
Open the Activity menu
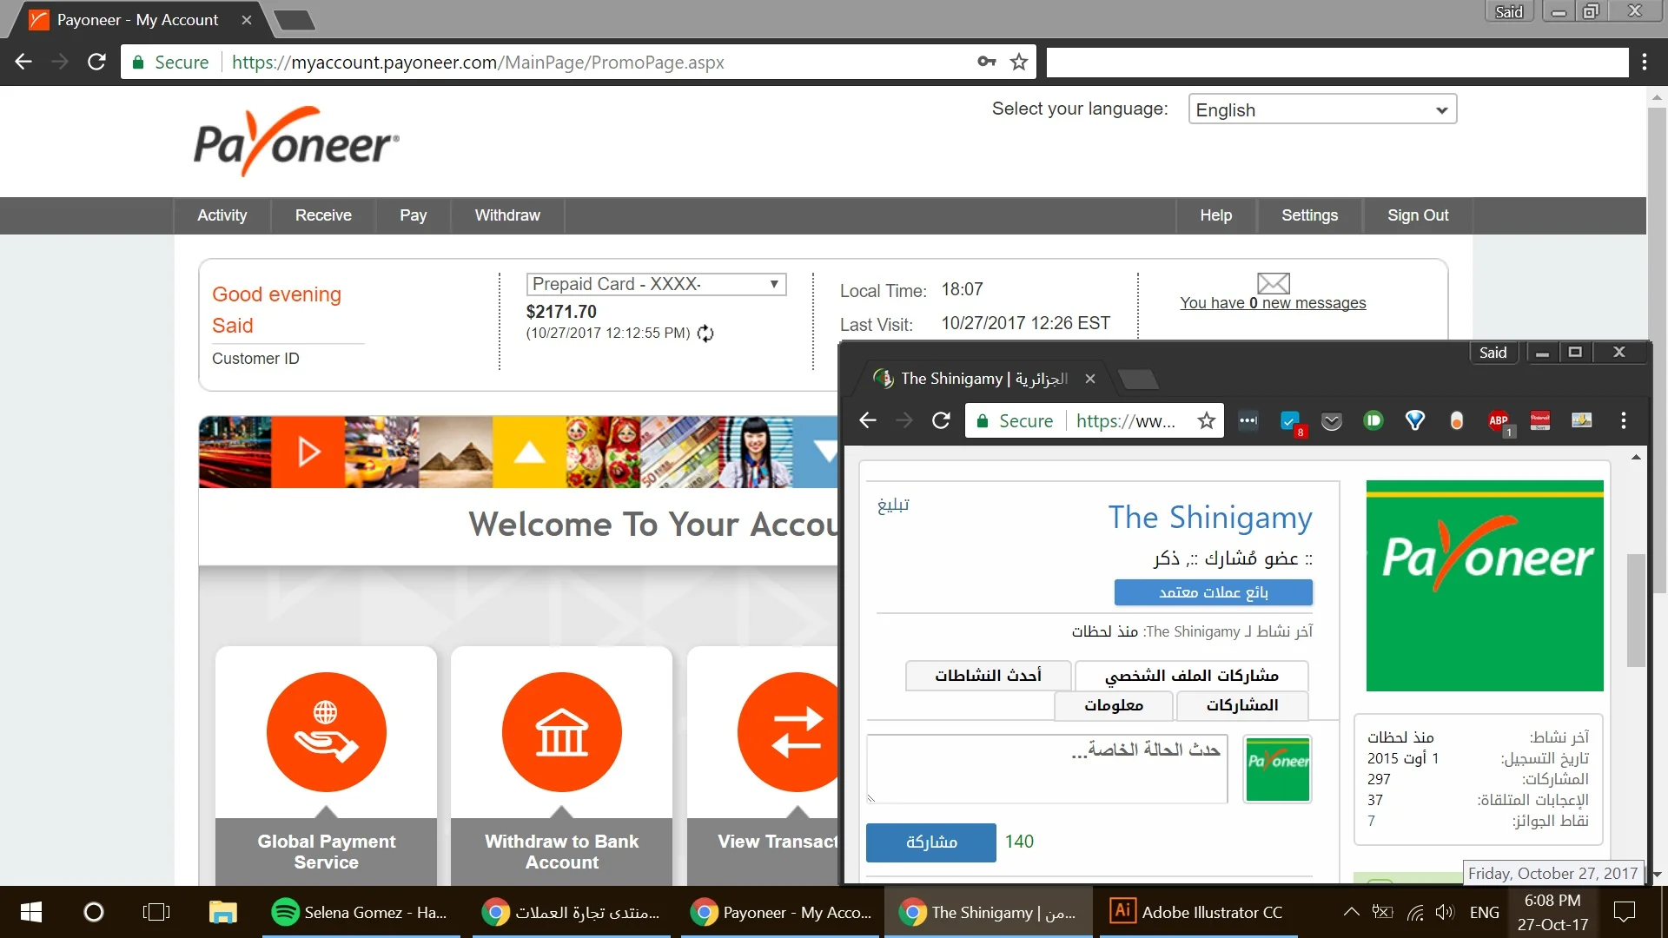[x=222, y=215]
